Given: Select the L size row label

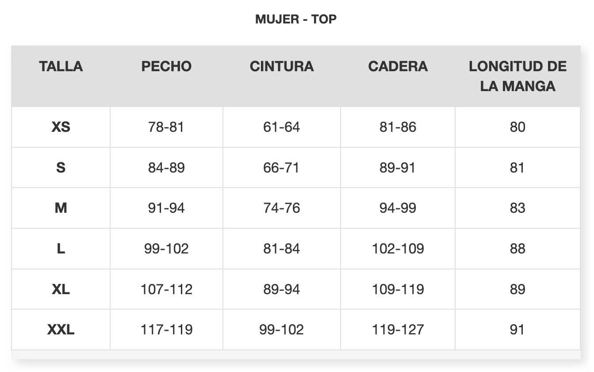Looking at the screenshot, I should [61, 249].
